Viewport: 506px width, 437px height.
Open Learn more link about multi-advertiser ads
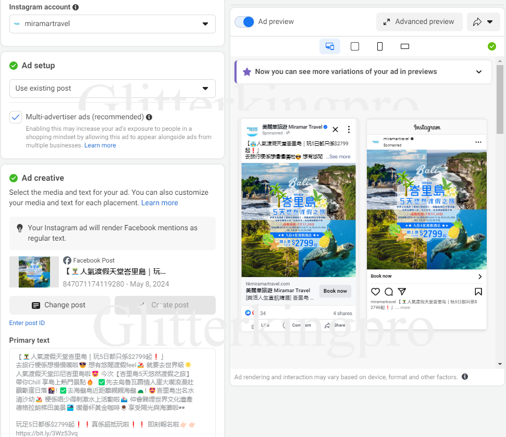coord(100,145)
